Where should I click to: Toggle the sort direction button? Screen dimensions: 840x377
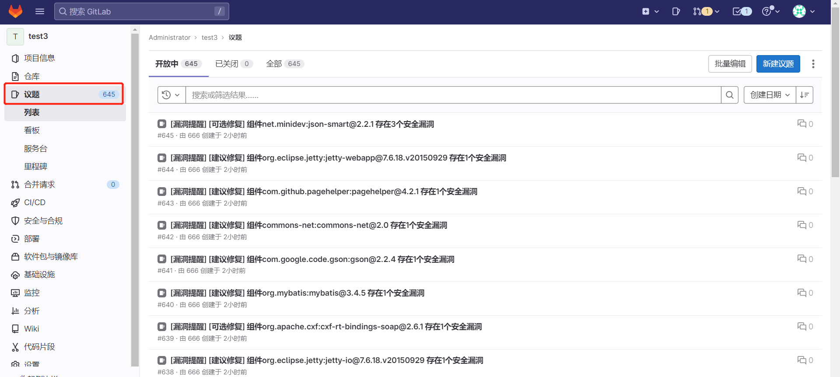tap(804, 95)
